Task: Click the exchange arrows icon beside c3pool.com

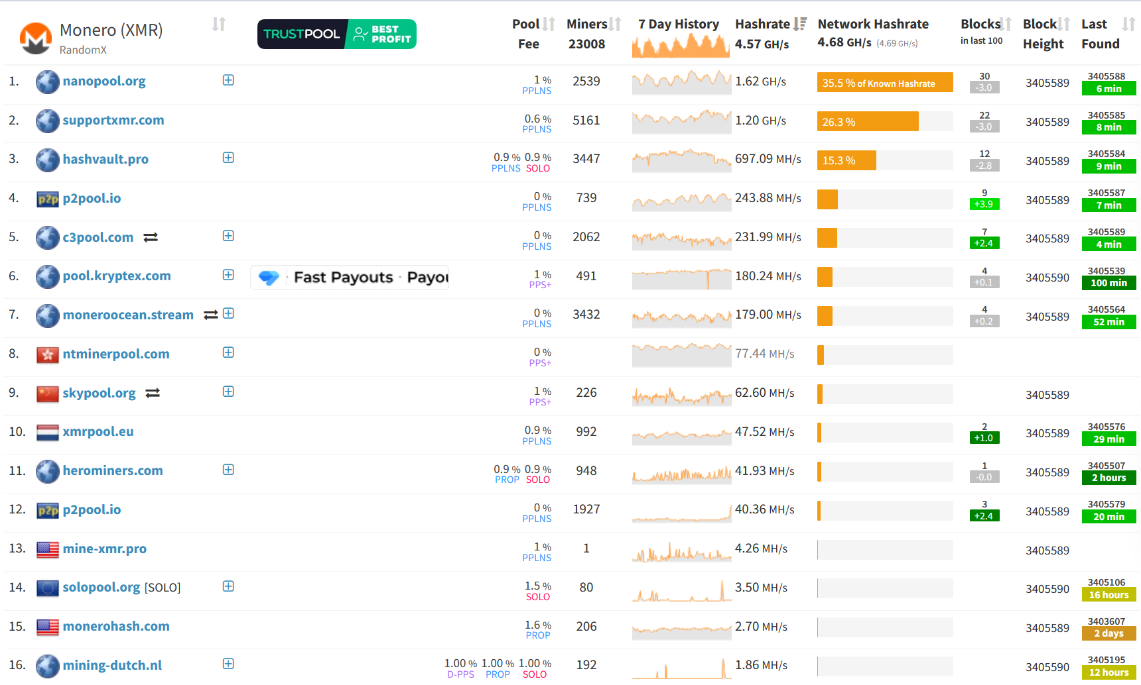Action: coord(151,237)
